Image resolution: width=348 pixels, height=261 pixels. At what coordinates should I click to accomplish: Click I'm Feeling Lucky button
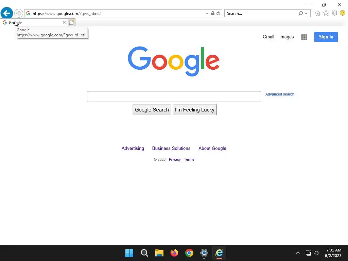click(x=195, y=110)
